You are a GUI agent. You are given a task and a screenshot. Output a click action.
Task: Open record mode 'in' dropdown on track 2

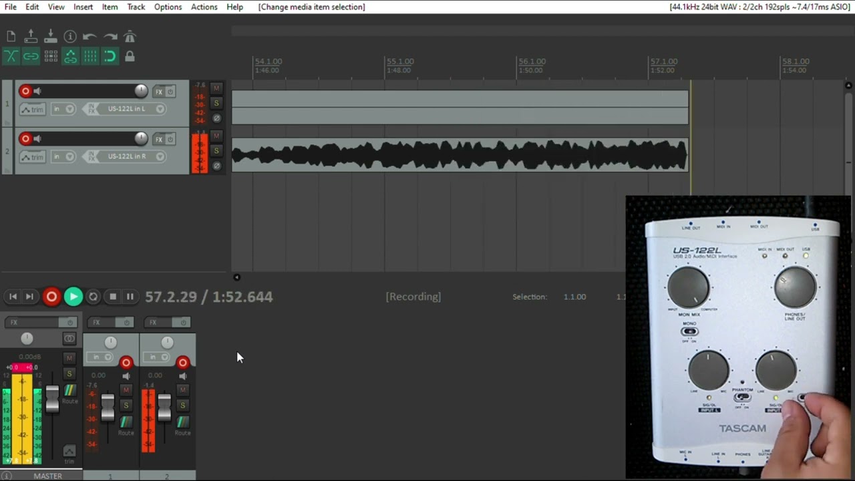click(x=63, y=156)
